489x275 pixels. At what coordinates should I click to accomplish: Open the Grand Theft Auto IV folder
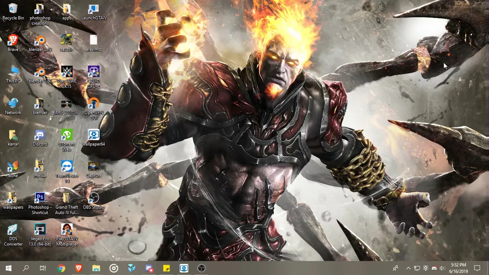(67, 204)
